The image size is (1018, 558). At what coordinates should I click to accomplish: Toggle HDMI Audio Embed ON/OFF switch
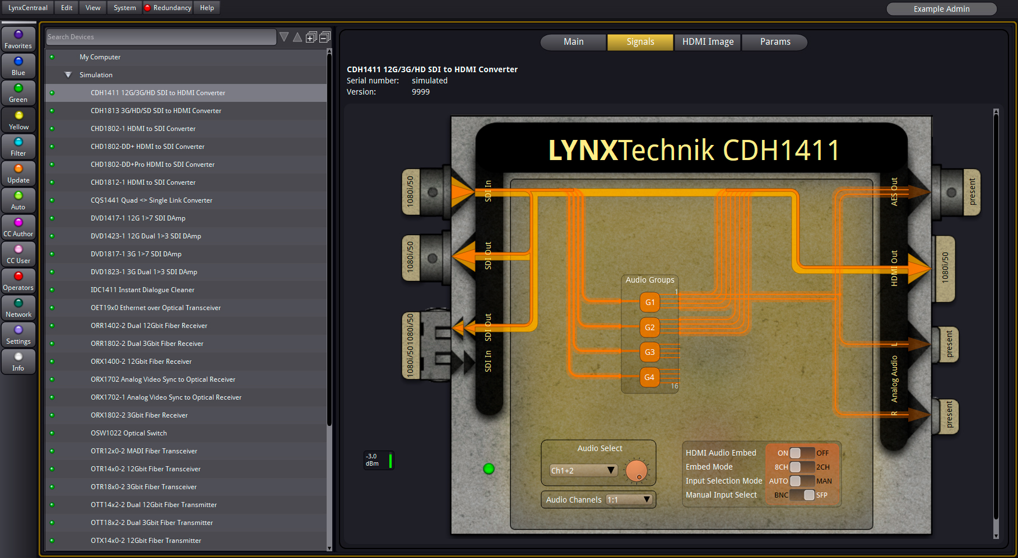[x=802, y=453]
